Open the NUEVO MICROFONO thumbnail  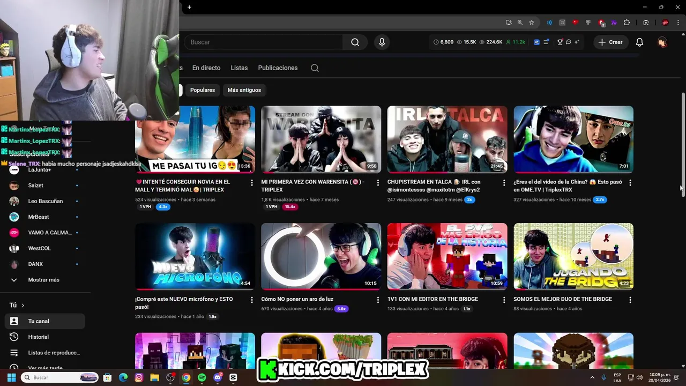click(195, 256)
